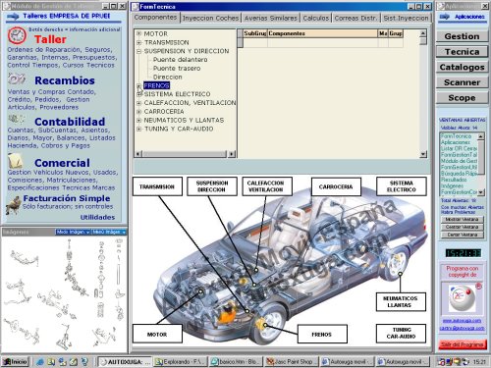Click the copyright sphere logo
The image size is (491, 368).
point(462,298)
